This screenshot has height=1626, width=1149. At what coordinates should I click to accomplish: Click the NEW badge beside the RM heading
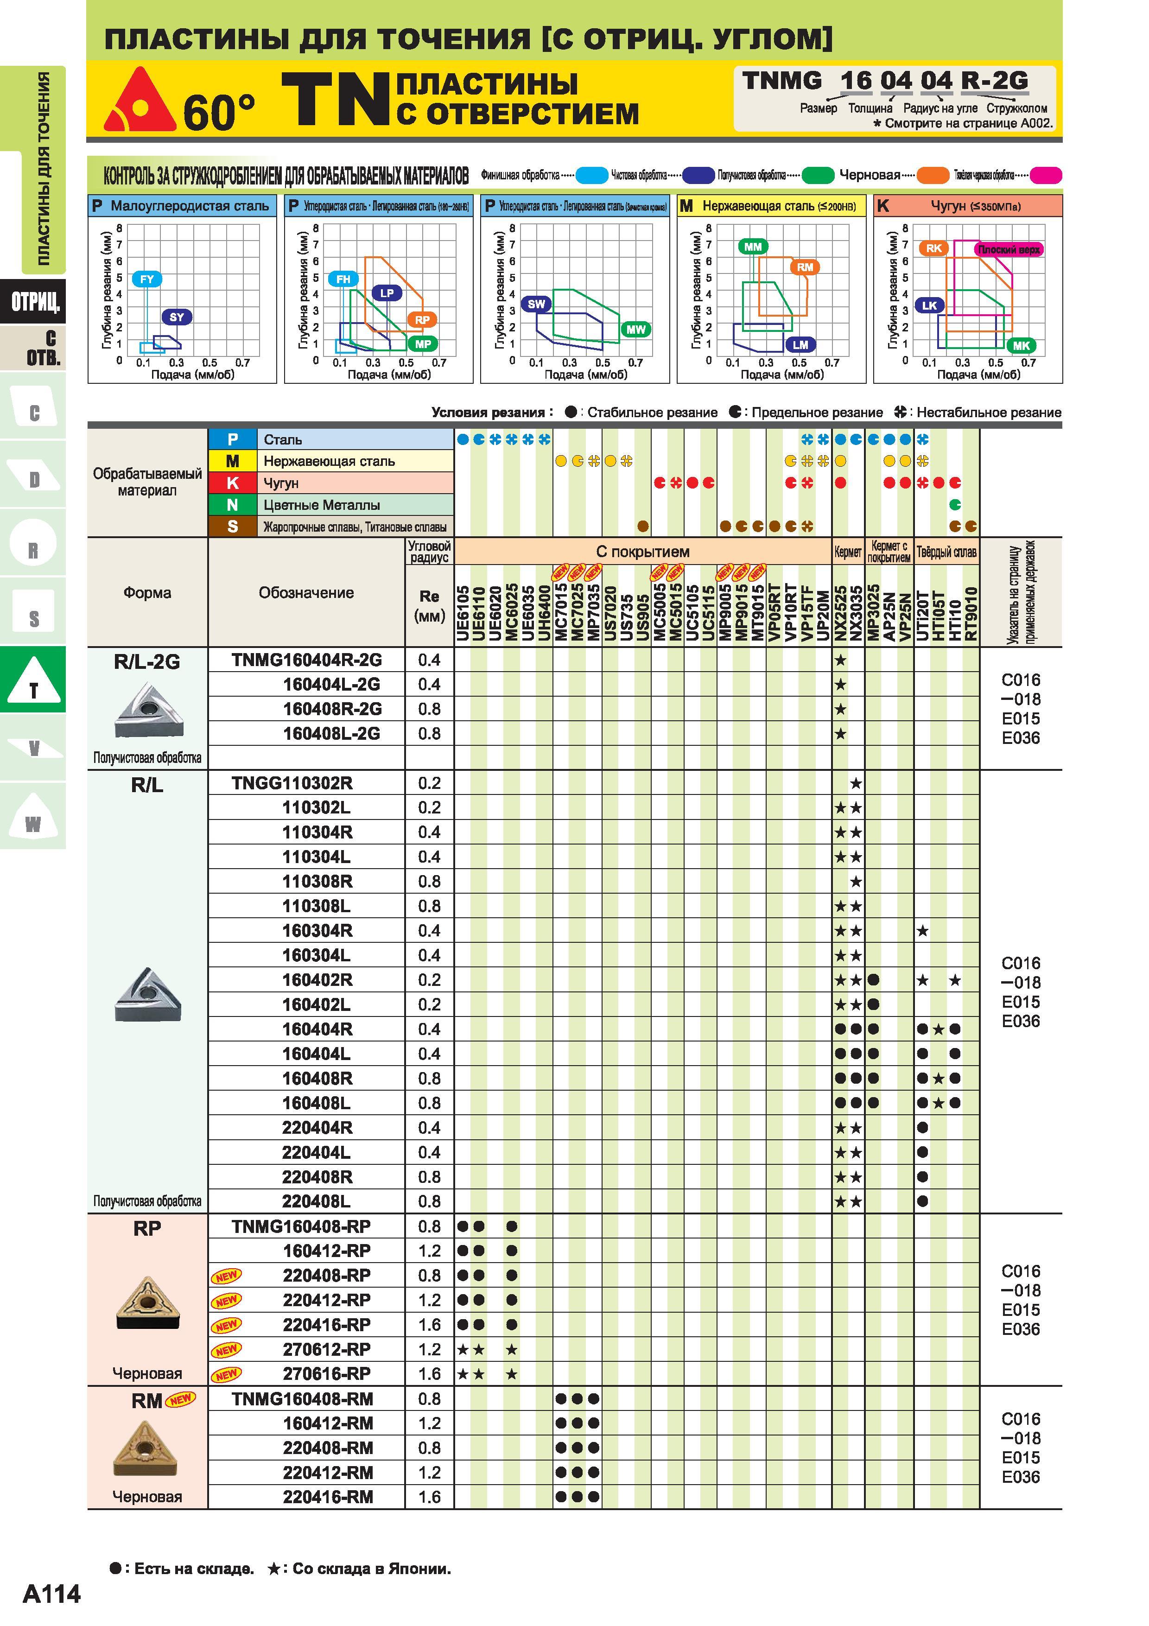click(180, 1399)
